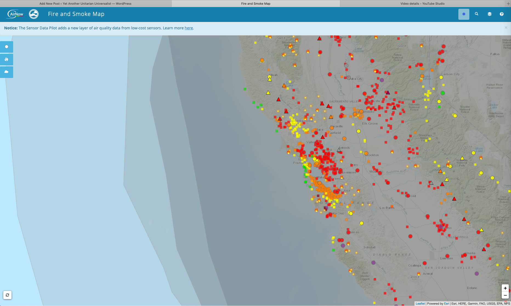Zoom out with the minus button
Image resolution: width=511 pixels, height=306 pixels.
[x=505, y=295]
